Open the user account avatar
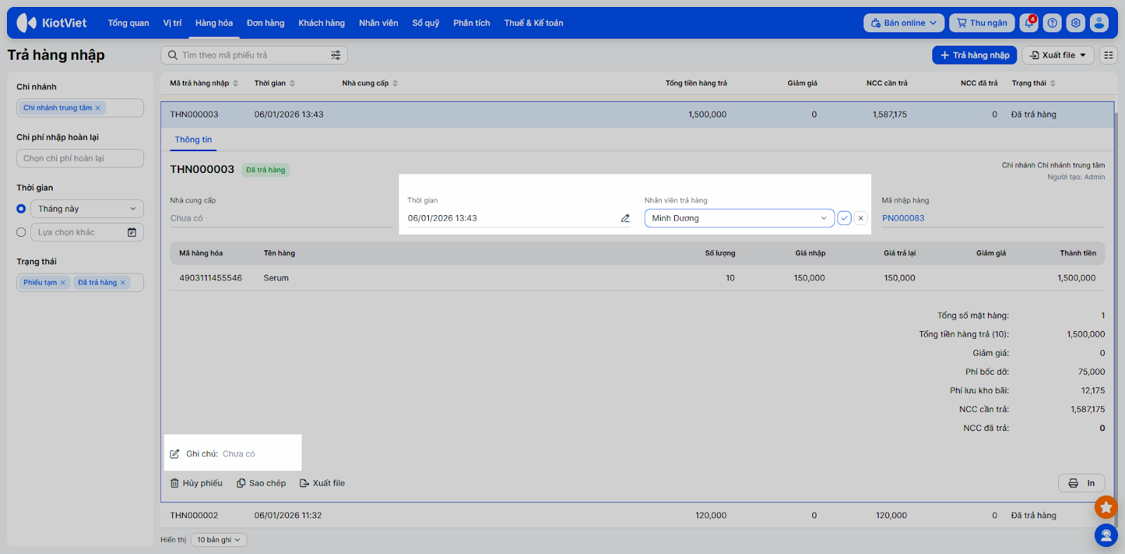1125x554 pixels. (1099, 23)
